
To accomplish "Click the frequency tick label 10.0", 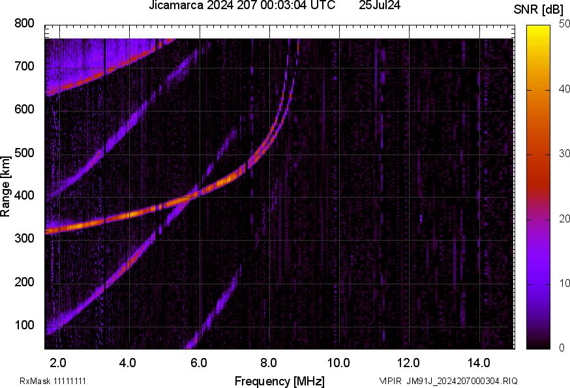I will point(338,363).
